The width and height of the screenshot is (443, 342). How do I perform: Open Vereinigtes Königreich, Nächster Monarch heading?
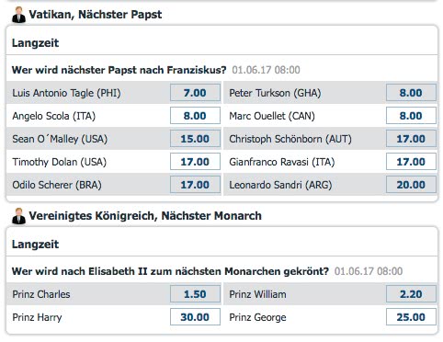tap(145, 216)
